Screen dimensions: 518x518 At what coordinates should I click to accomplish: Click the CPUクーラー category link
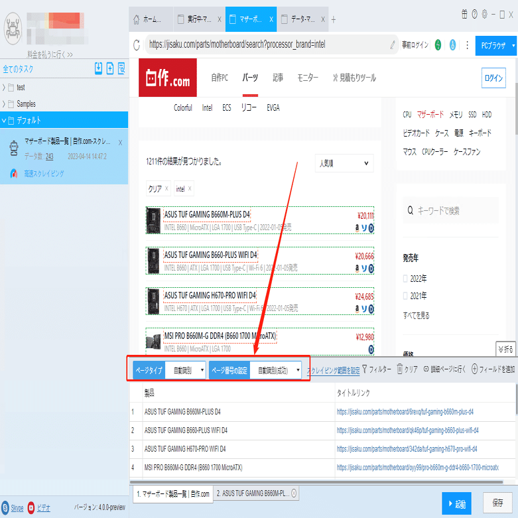[434, 152]
